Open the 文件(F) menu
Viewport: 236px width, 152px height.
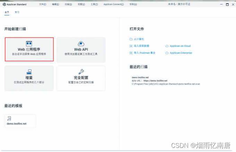(43, 5)
